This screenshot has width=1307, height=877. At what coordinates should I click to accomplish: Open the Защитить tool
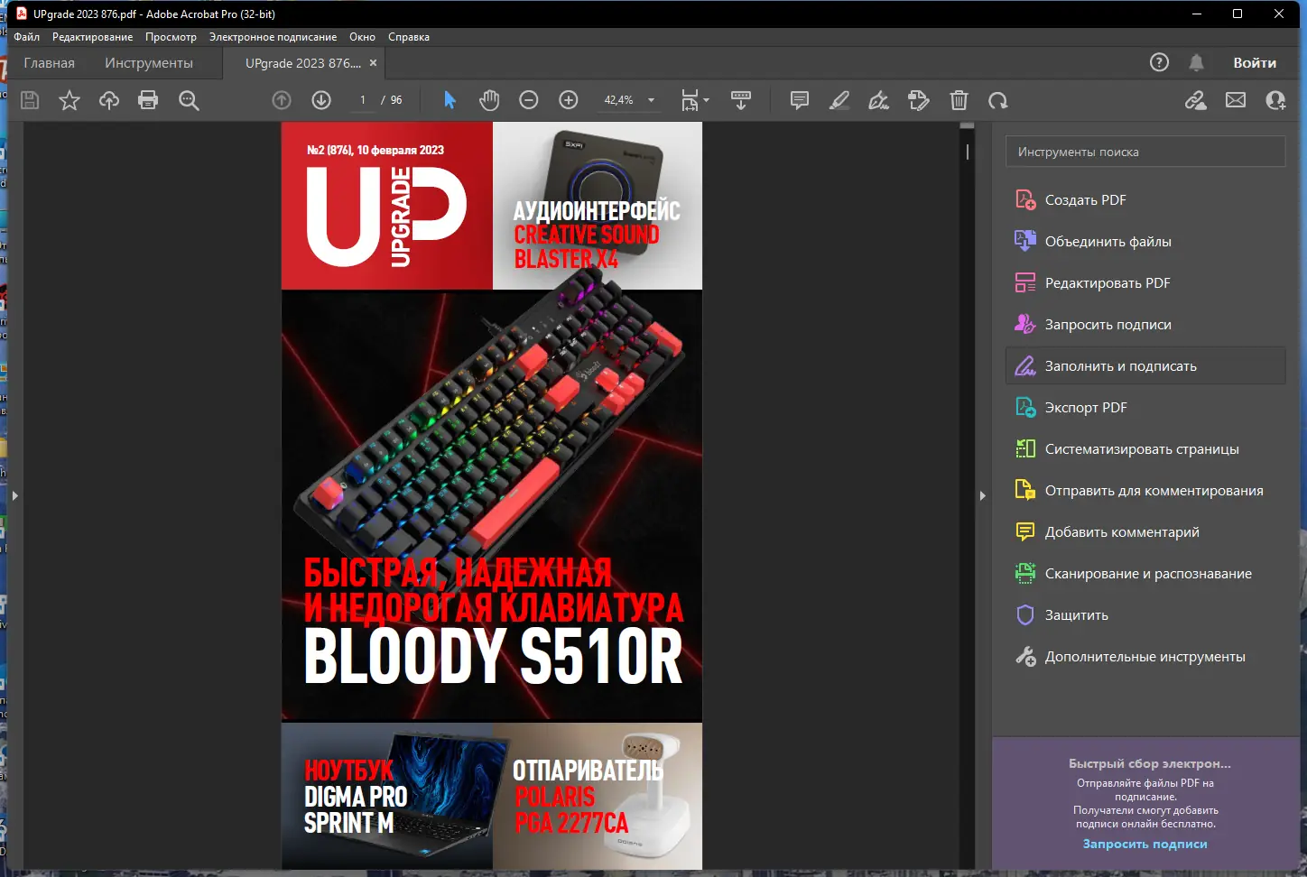click(x=1145, y=615)
